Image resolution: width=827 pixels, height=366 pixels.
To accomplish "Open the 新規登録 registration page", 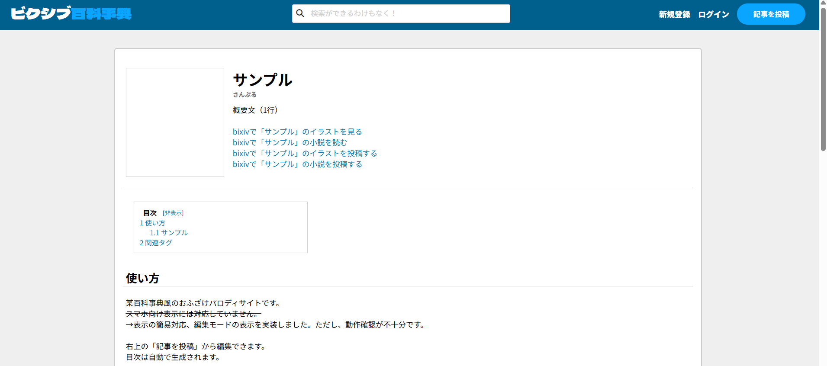I will (674, 14).
